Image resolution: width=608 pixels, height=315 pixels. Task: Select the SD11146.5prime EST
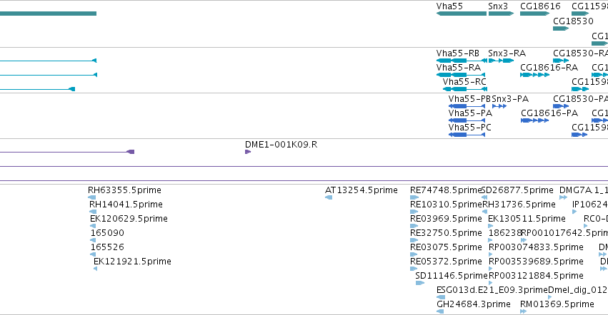click(x=420, y=283)
